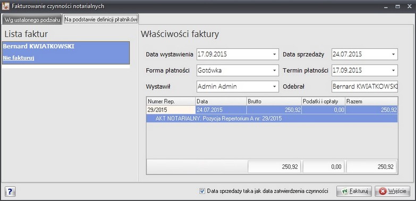Image resolution: width=416 pixels, height=201 pixels.
Task: Click the Brutto total 250,92 in summary
Action: [274, 167]
